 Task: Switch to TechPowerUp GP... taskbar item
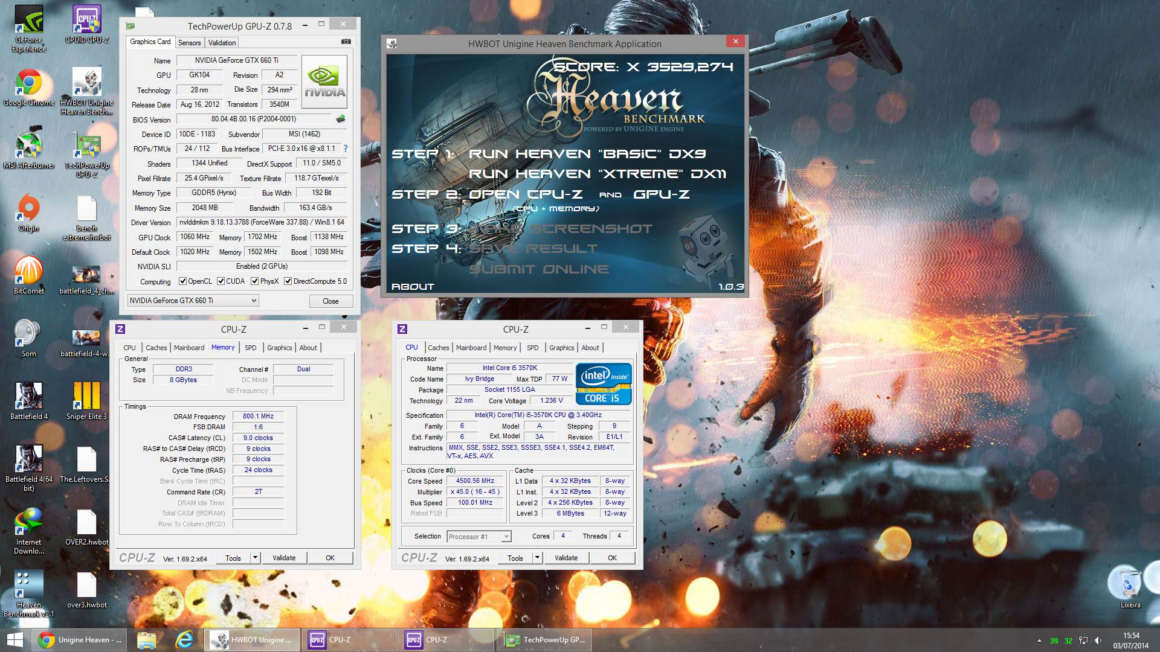click(x=546, y=640)
